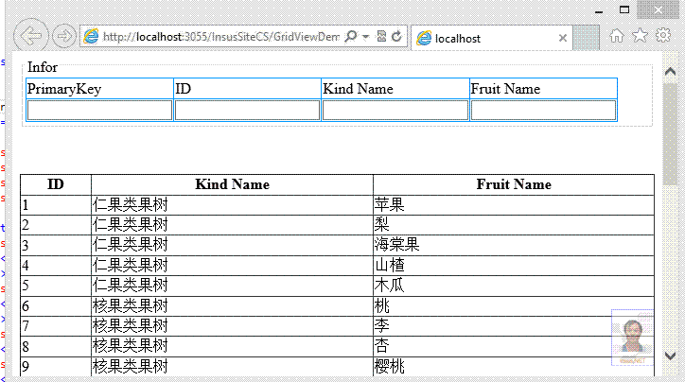This screenshot has height=382, width=685.
Task: Click the PrimaryKey label in Infor
Action: pos(64,89)
